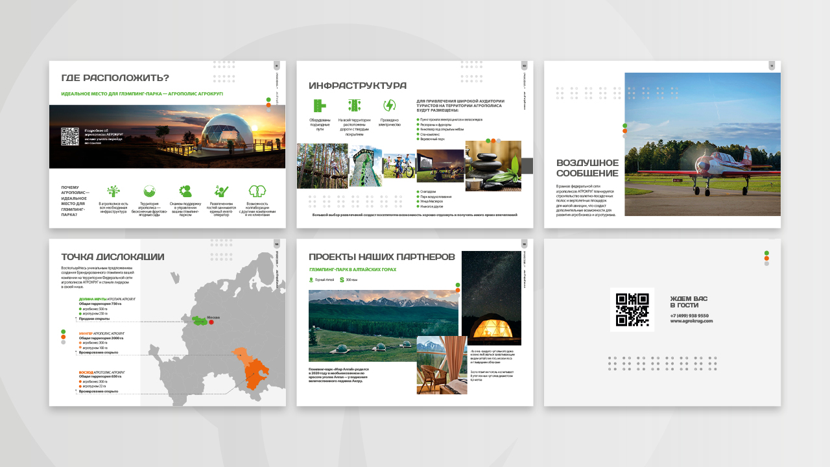Open the www.agrokrug.com website link
The height and width of the screenshot is (467, 830).
691,321
